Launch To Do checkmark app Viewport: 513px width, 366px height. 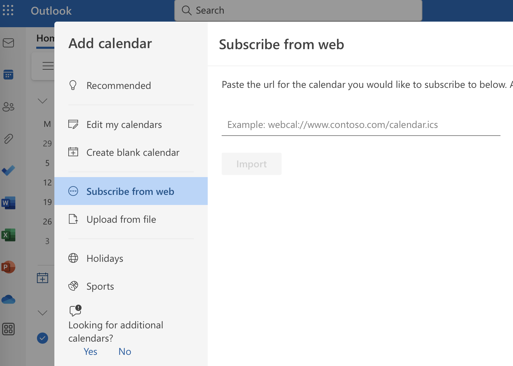click(8, 170)
